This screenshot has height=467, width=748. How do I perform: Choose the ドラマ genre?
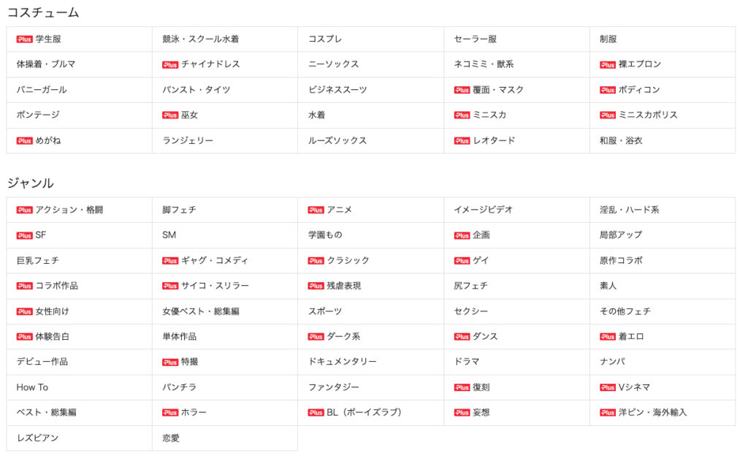[x=467, y=362]
